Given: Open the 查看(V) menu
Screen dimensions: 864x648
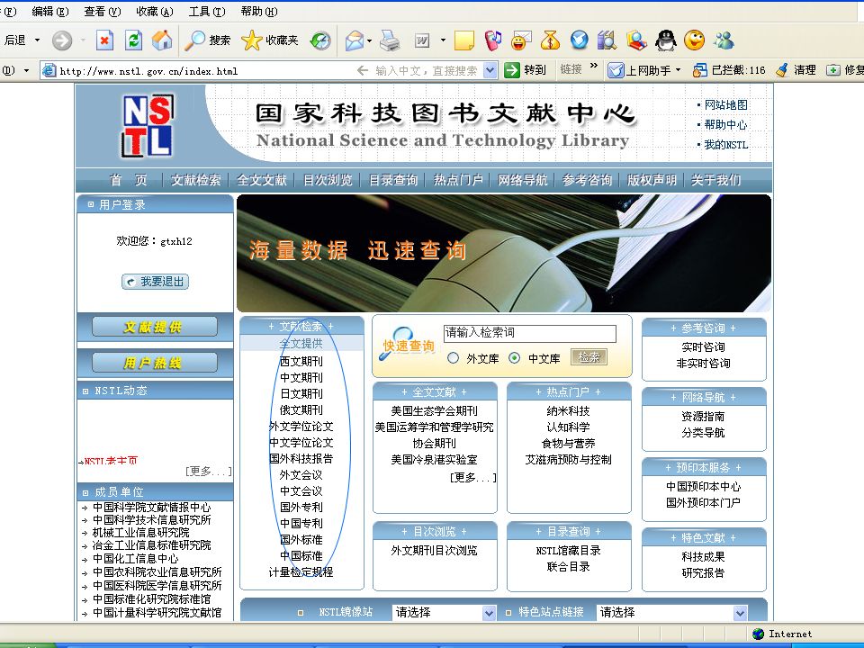Looking at the screenshot, I should 103,11.
